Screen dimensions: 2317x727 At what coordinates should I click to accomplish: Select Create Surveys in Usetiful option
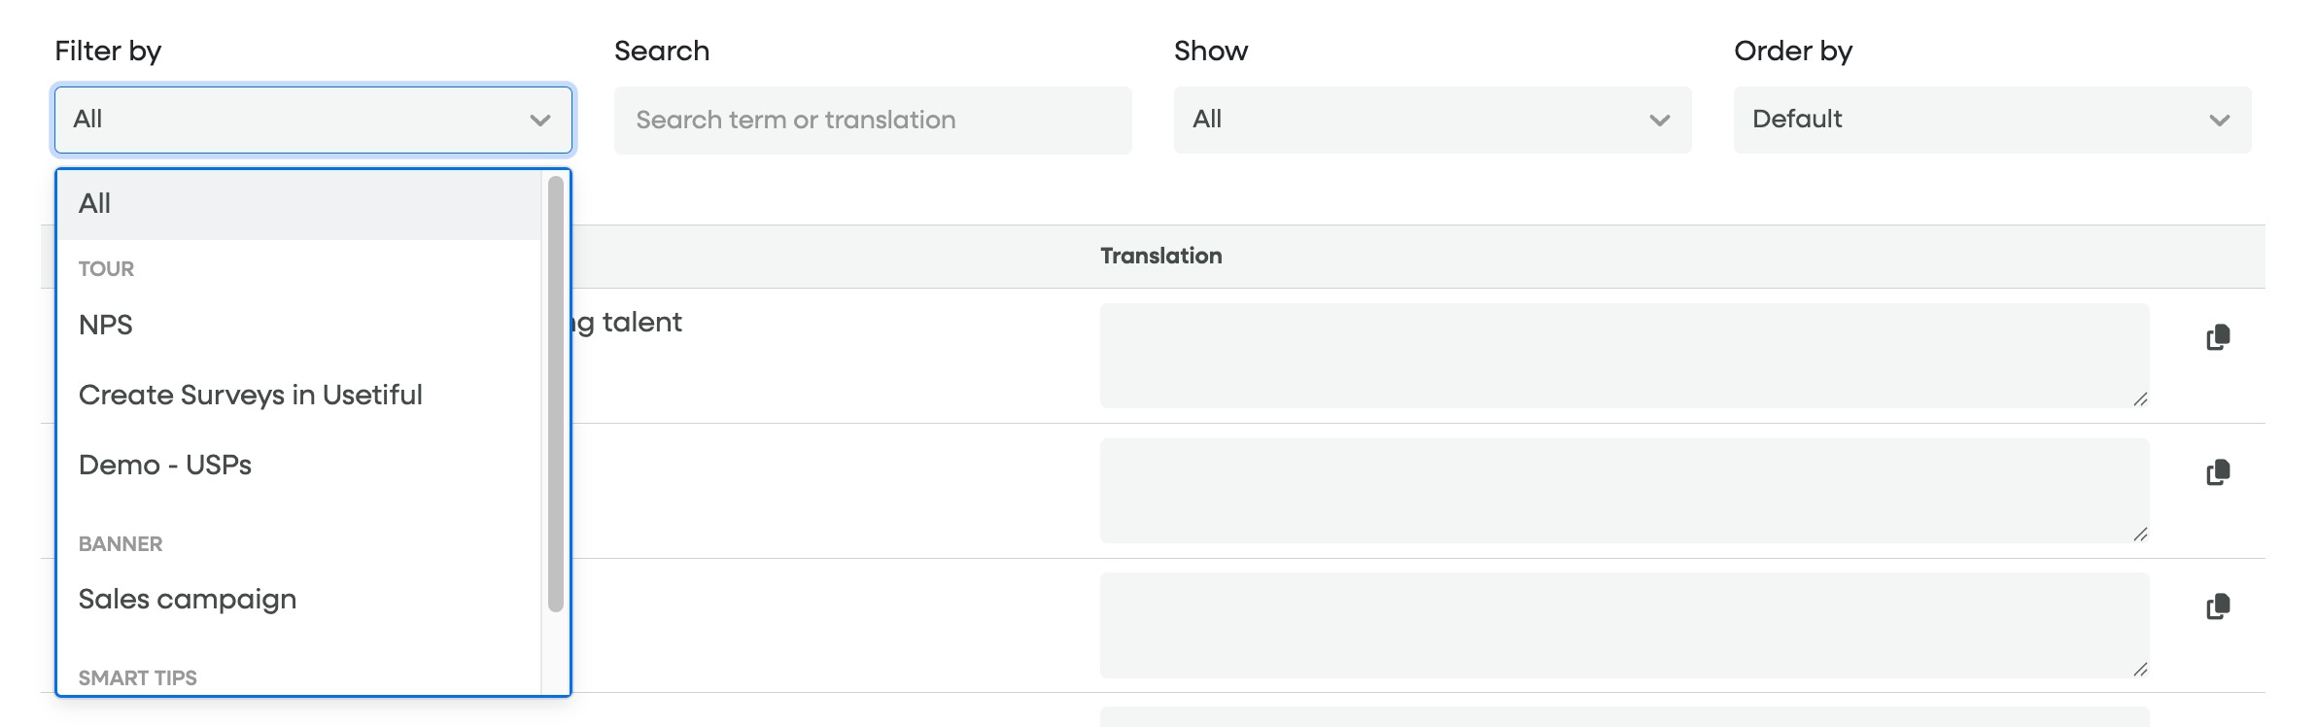click(251, 395)
